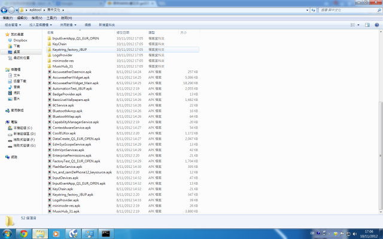This screenshot has height=239, width=383.
Task: Go back with the Explorer Back arrow
Action: (4, 10)
